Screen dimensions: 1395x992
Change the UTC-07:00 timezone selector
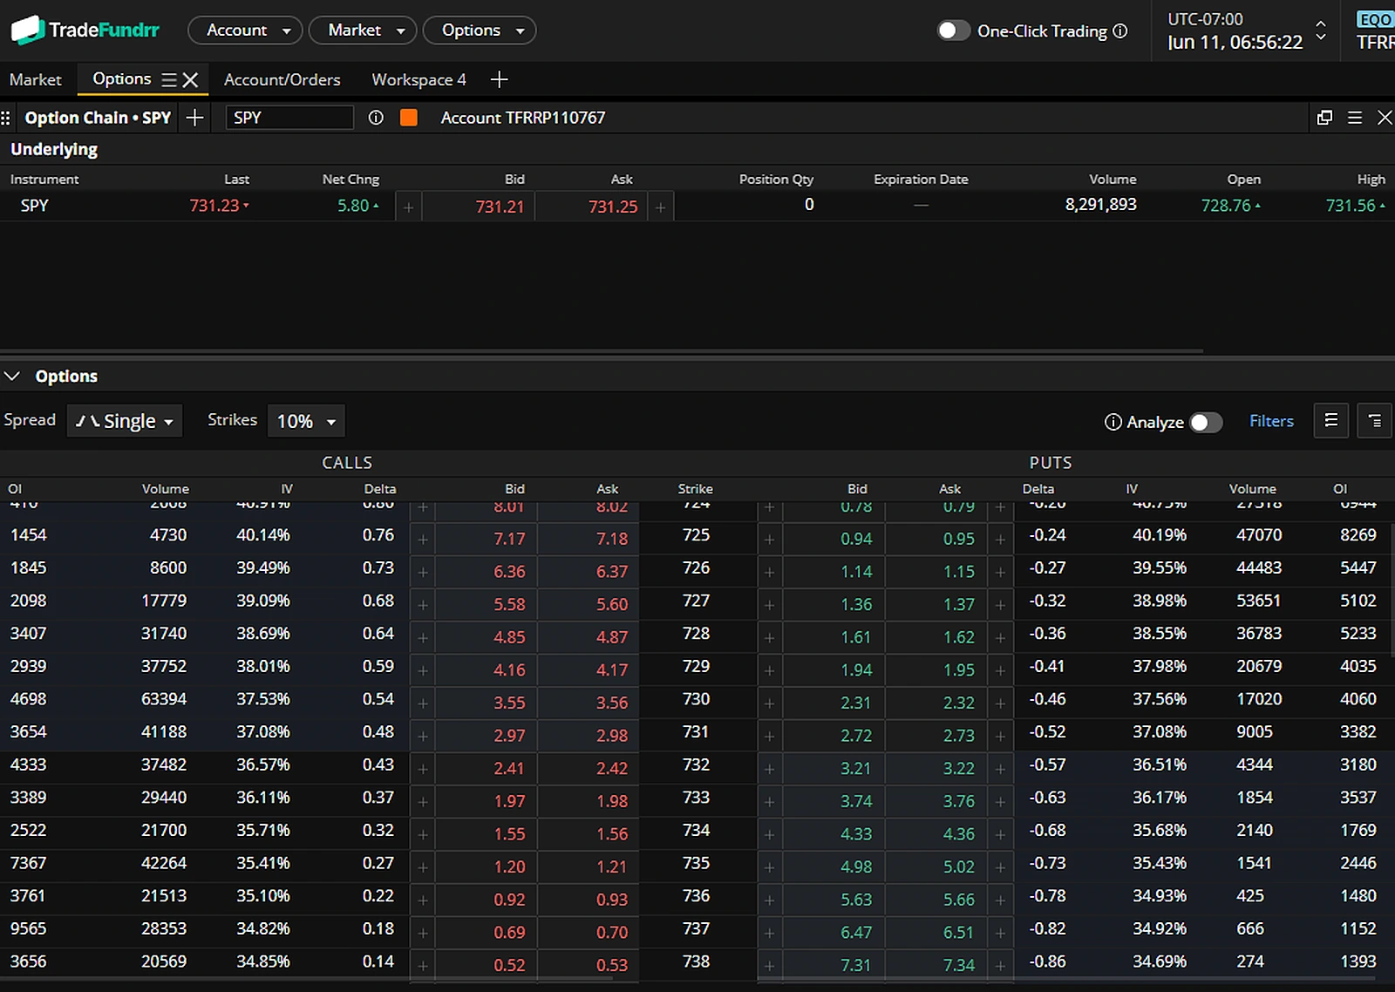pyautogui.click(x=1321, y=31)
